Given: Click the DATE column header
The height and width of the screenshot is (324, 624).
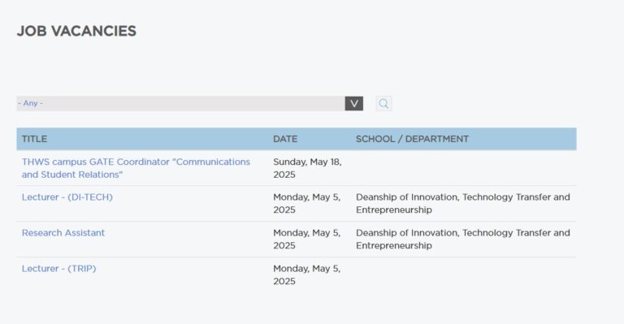Looking at the screenshot, I should pyautogui.click(x=285, y=139).
